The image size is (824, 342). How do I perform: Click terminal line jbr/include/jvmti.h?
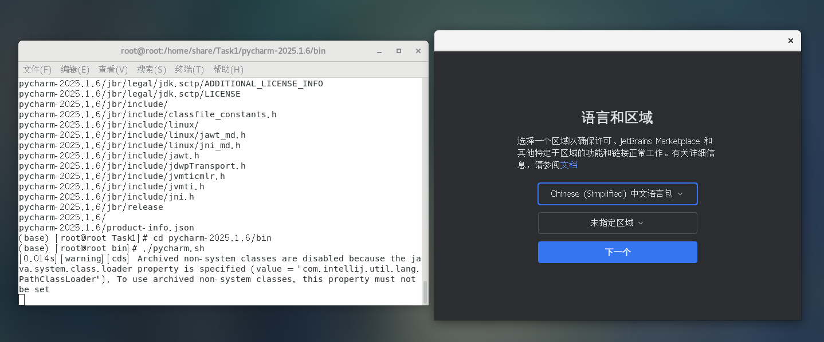click(112, 186)
